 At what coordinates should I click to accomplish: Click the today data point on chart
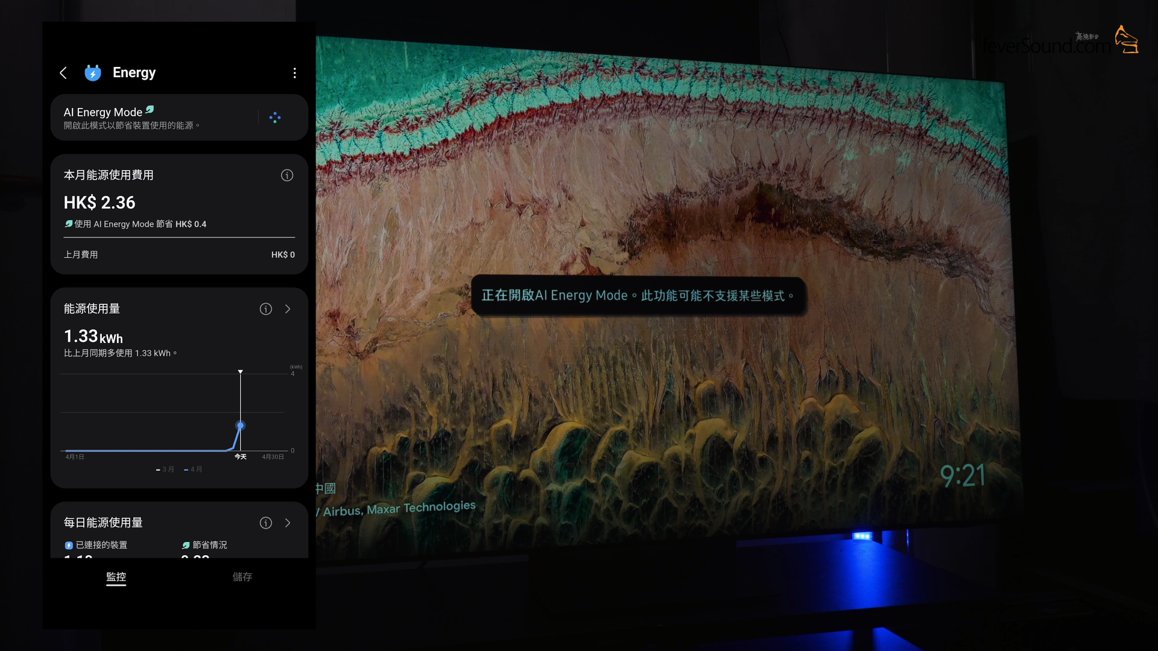[240, 426]
